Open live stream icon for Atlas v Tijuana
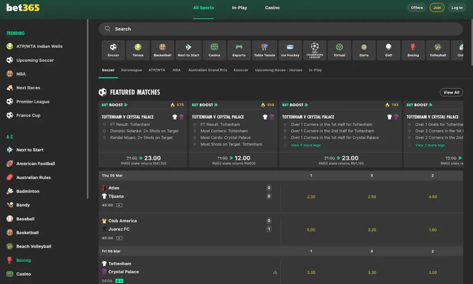The width and height of the screenshot is (473, 284). [120, 205]
